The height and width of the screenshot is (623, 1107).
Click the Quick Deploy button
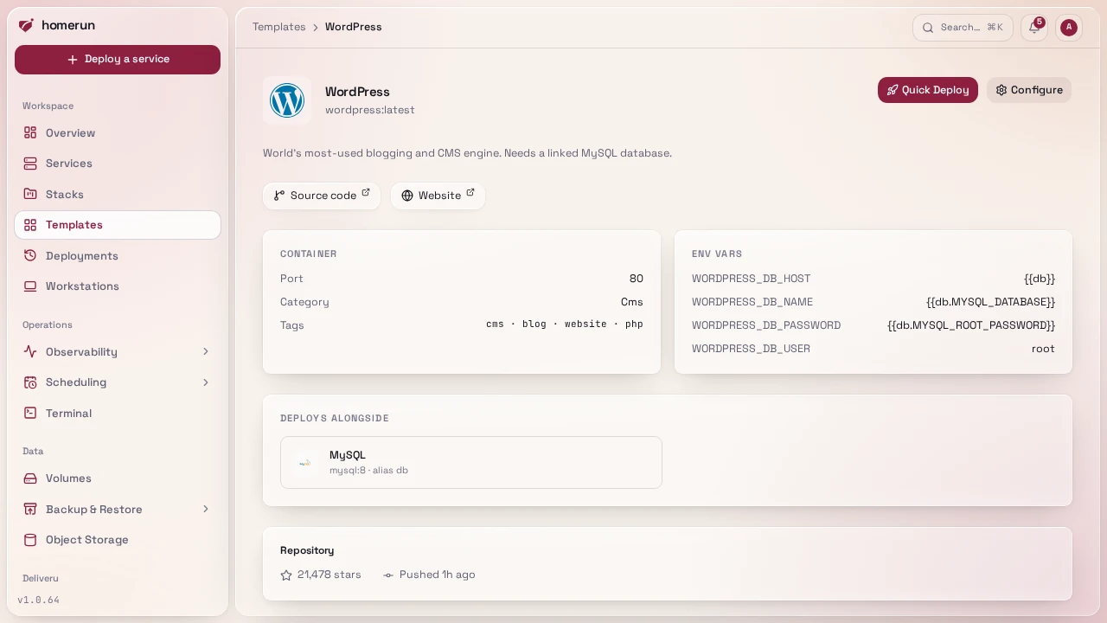[x=928, y=90]
